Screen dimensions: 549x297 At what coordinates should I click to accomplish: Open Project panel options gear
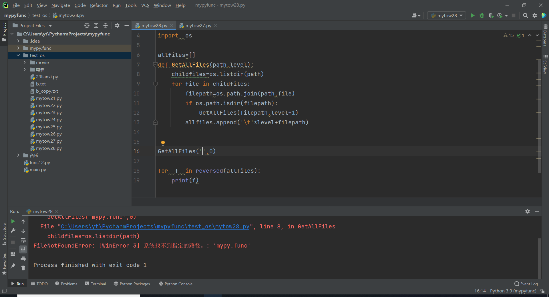click(x=117, y=25)
